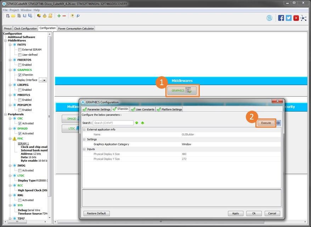
Task: Click the Graphics Application Category value Window
Action: 186,144
